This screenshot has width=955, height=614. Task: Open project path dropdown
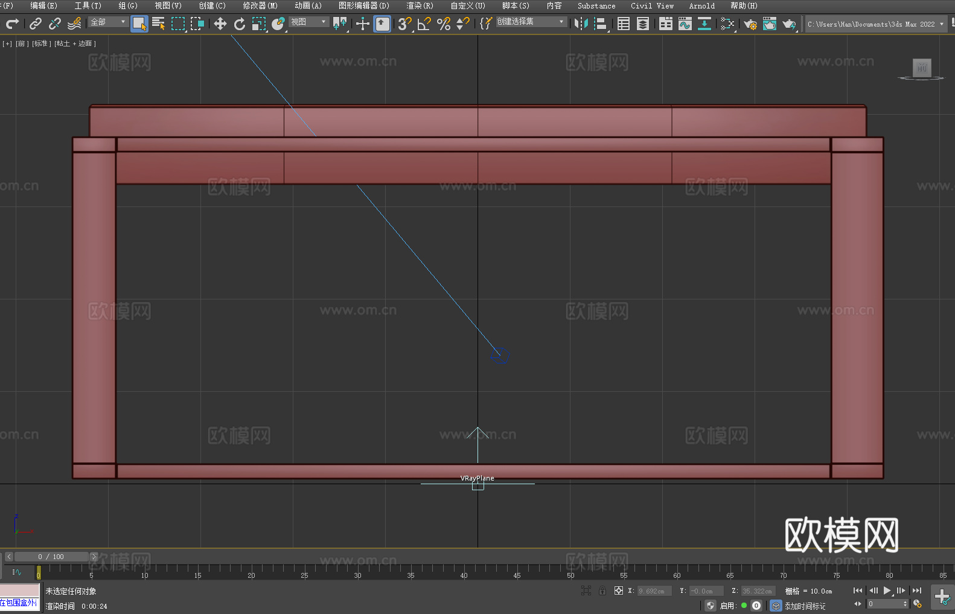pyautogui.click(x=875, y=24)
